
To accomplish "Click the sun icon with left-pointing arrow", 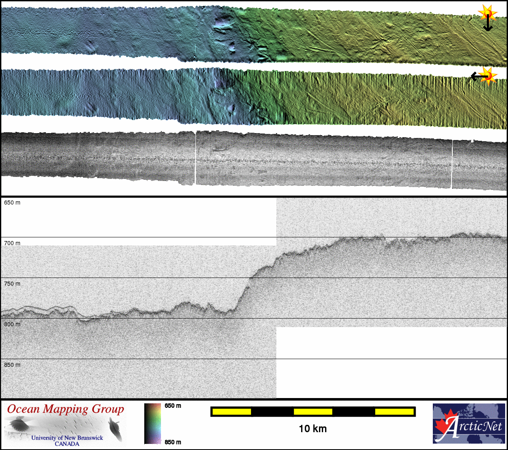I will click(x=484, y=76).
